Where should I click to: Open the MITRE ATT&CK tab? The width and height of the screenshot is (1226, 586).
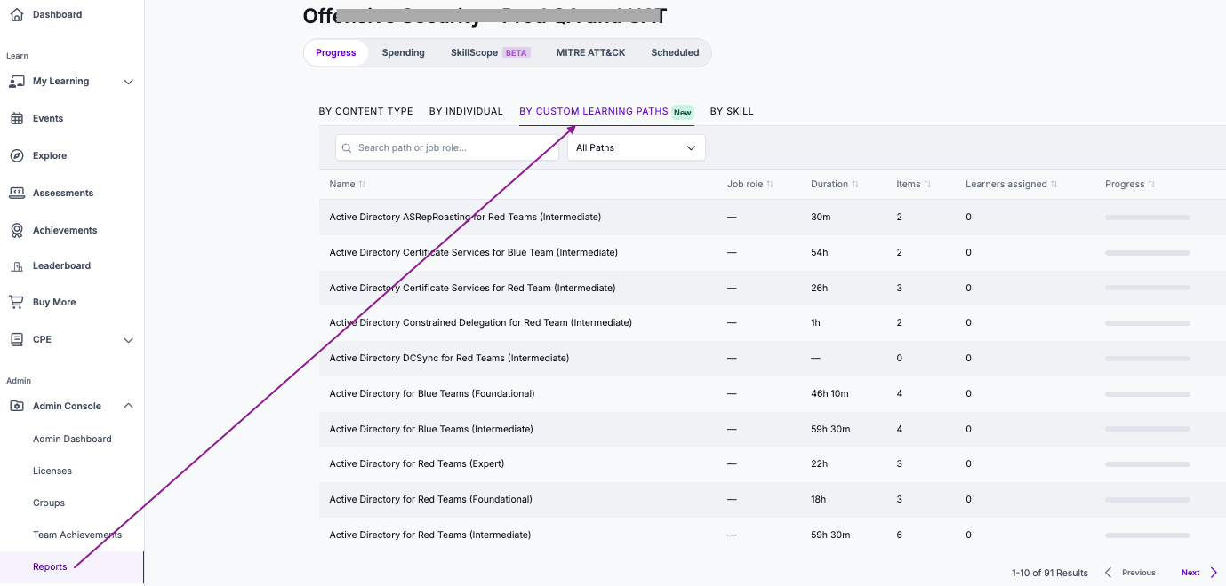coord(590,52)
